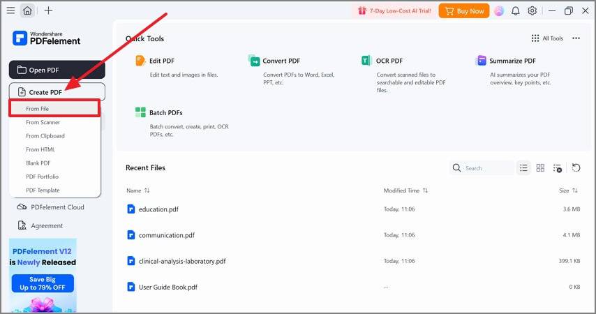
Task: Click the User Guide Book.pdf file icon
Action: [131, 287]
